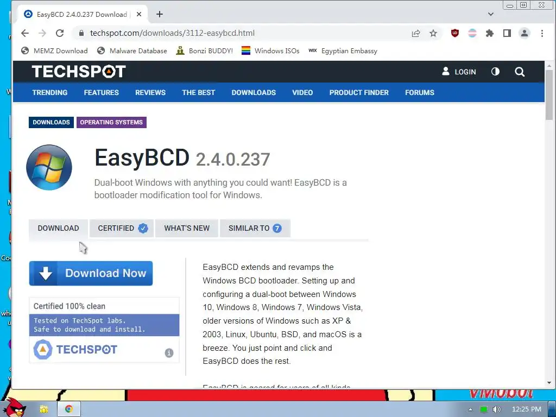Select the DOWNLOAD tab
This screenshot has height=417, width=556.
[58, 229]
